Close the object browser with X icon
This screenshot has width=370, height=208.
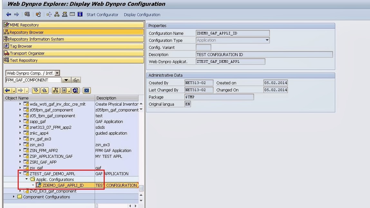click(87, 90)
